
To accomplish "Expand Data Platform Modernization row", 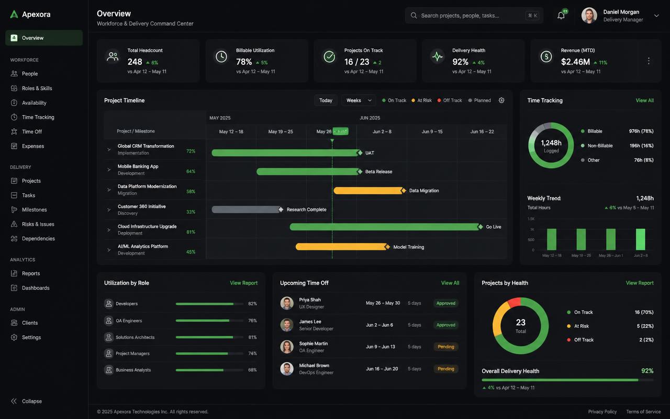I will pyautogui.click(x=109, y=190).
